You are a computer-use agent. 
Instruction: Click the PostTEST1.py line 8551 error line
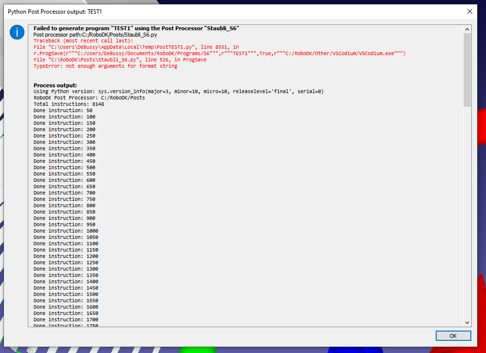click(x=136, y=47)
